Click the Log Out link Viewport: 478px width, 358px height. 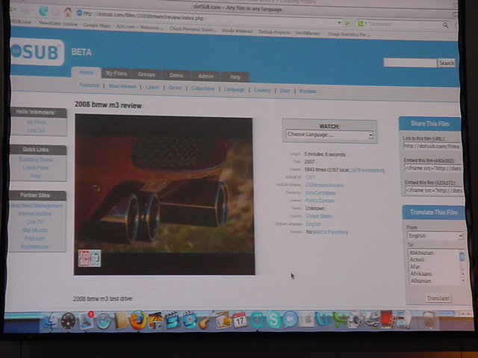point(36,131)
